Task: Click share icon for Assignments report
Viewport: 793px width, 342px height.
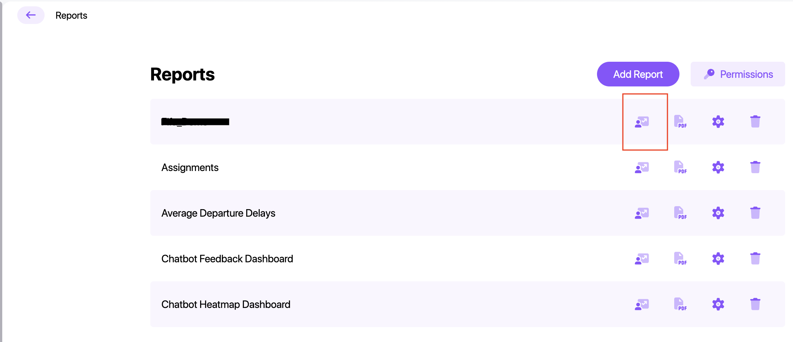Action: pos(642,167)
